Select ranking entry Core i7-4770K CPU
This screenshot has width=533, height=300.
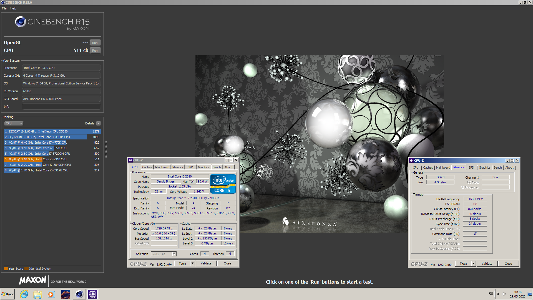tap(52, 142)
